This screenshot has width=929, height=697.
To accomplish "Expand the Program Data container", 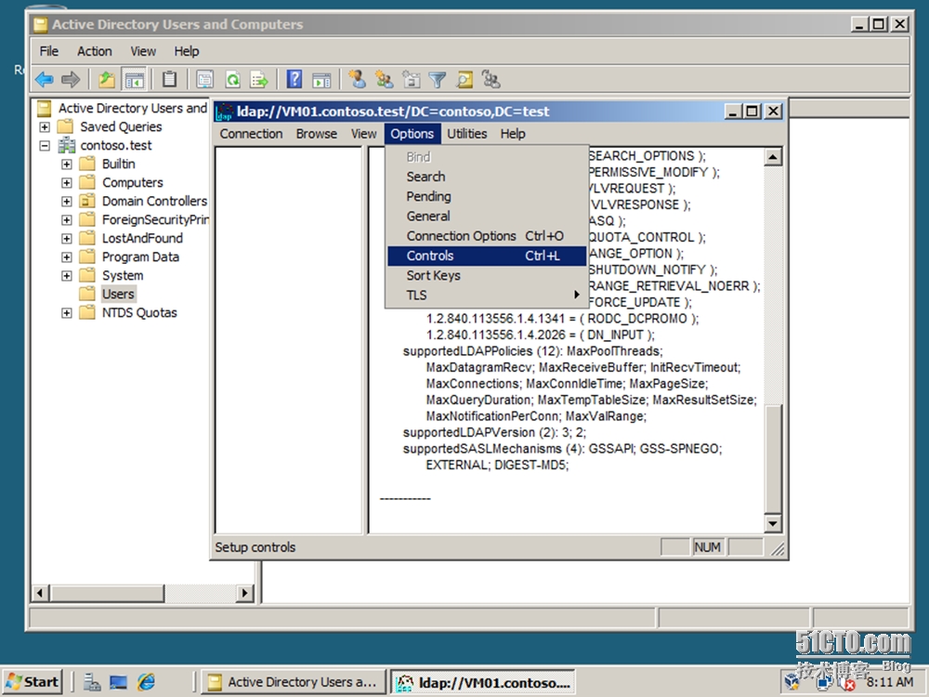I will coord(66,257).
